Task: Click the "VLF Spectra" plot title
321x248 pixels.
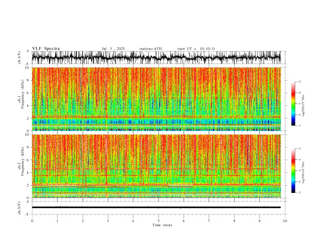Action: click(46, 49)
